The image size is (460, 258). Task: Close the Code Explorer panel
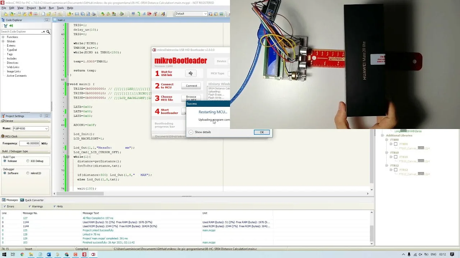47,20
